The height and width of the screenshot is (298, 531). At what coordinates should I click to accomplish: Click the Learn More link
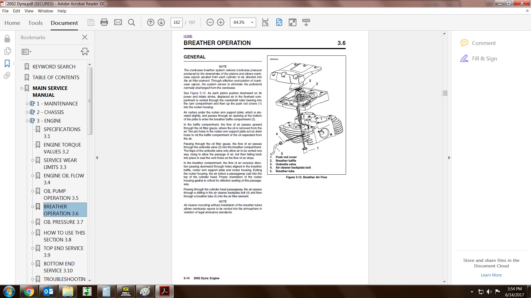[491, 275]
